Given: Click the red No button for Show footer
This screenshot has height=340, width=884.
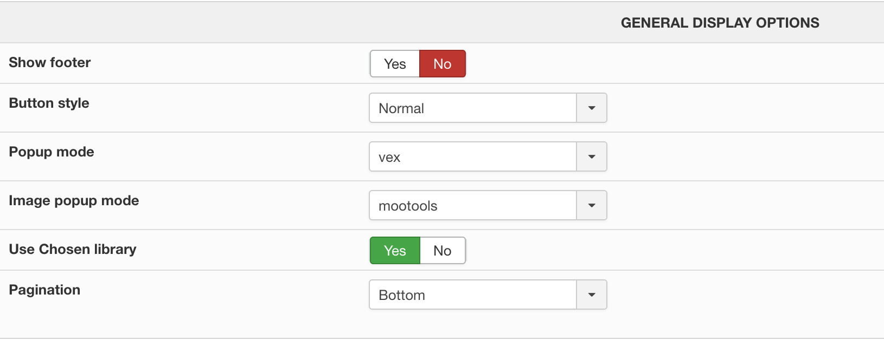Looking at the screenshot, I should click(x=443, y=64).
